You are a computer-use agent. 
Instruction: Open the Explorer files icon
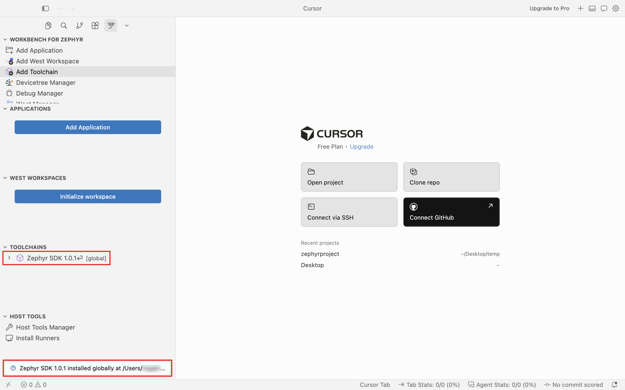48,26
